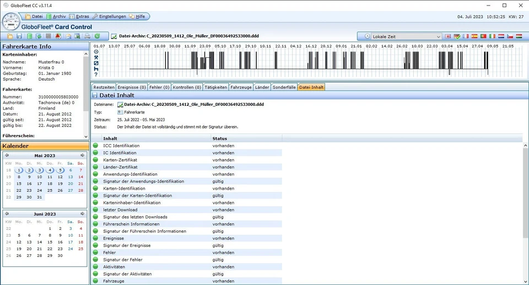Viewport: 529px width, 285px height.
Task: Select the French flag language icon
Action: [466, 36]
